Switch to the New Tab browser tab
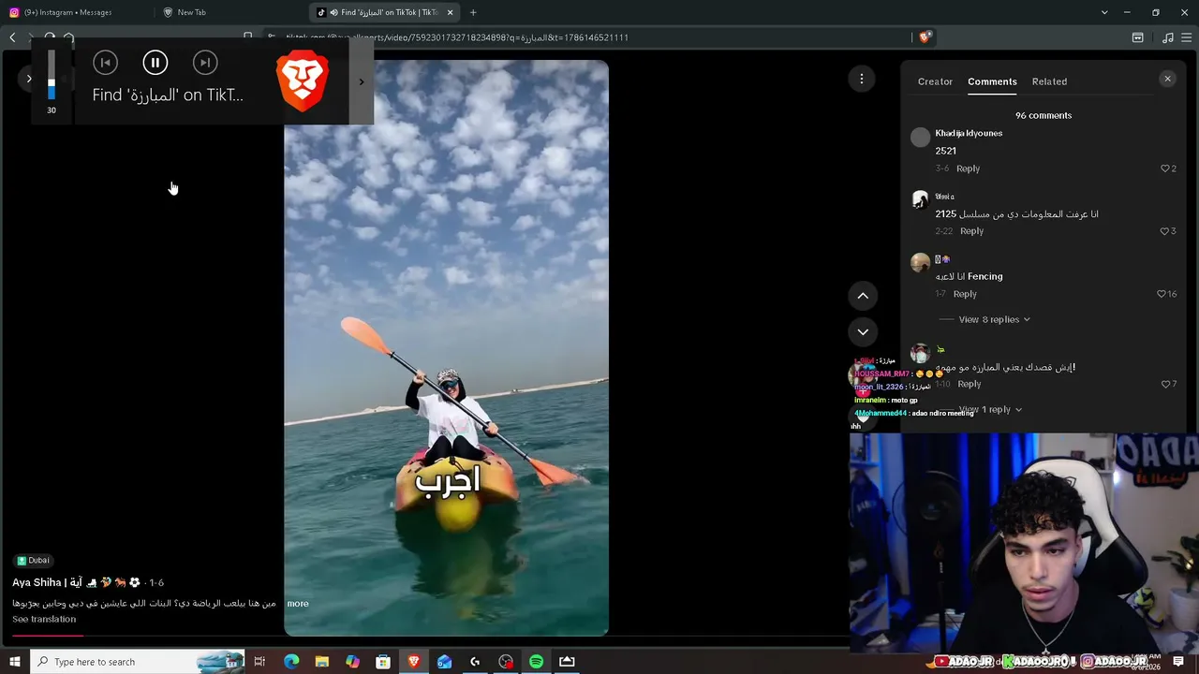Screen dimensions: 1199x674 pos(191,12)
